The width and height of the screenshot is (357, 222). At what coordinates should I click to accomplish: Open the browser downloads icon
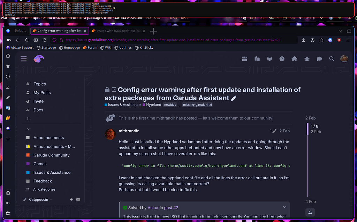coord(303,40)
